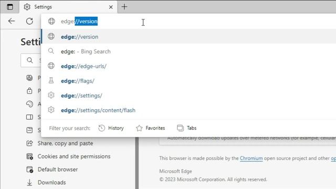Viewport: 336px width, 189px height.
Task: Click the Default browser icon
Action: 29,170
